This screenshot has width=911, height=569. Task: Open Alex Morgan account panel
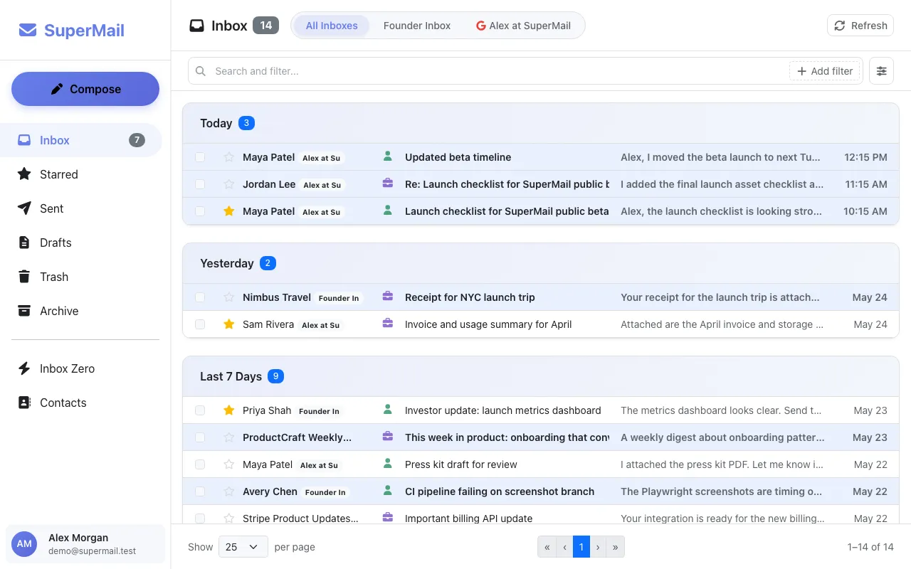pyautogui.click(x=85, y=544)
